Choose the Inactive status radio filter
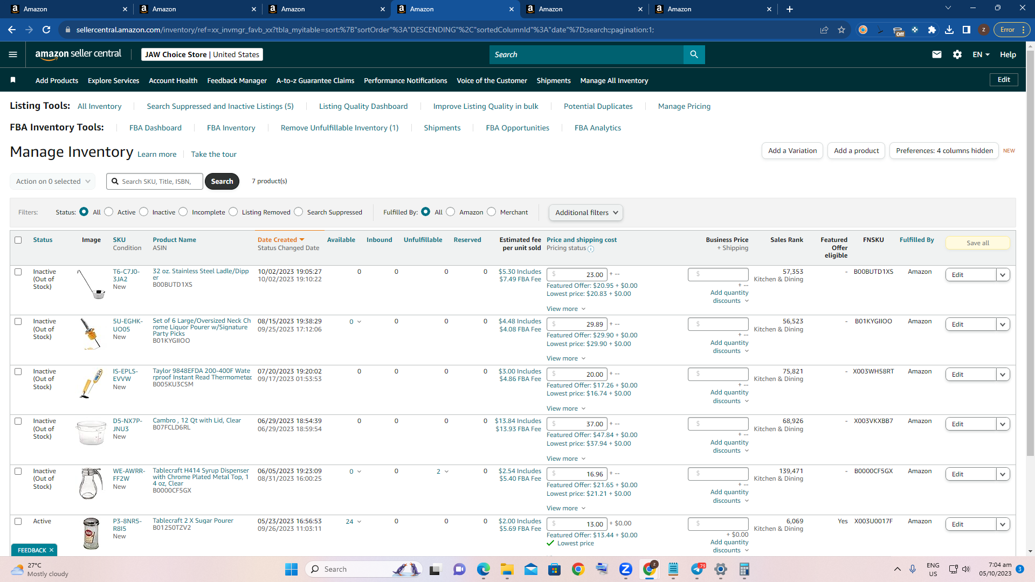Viewport: 1035px width, 582px height. tap(144, 212)
